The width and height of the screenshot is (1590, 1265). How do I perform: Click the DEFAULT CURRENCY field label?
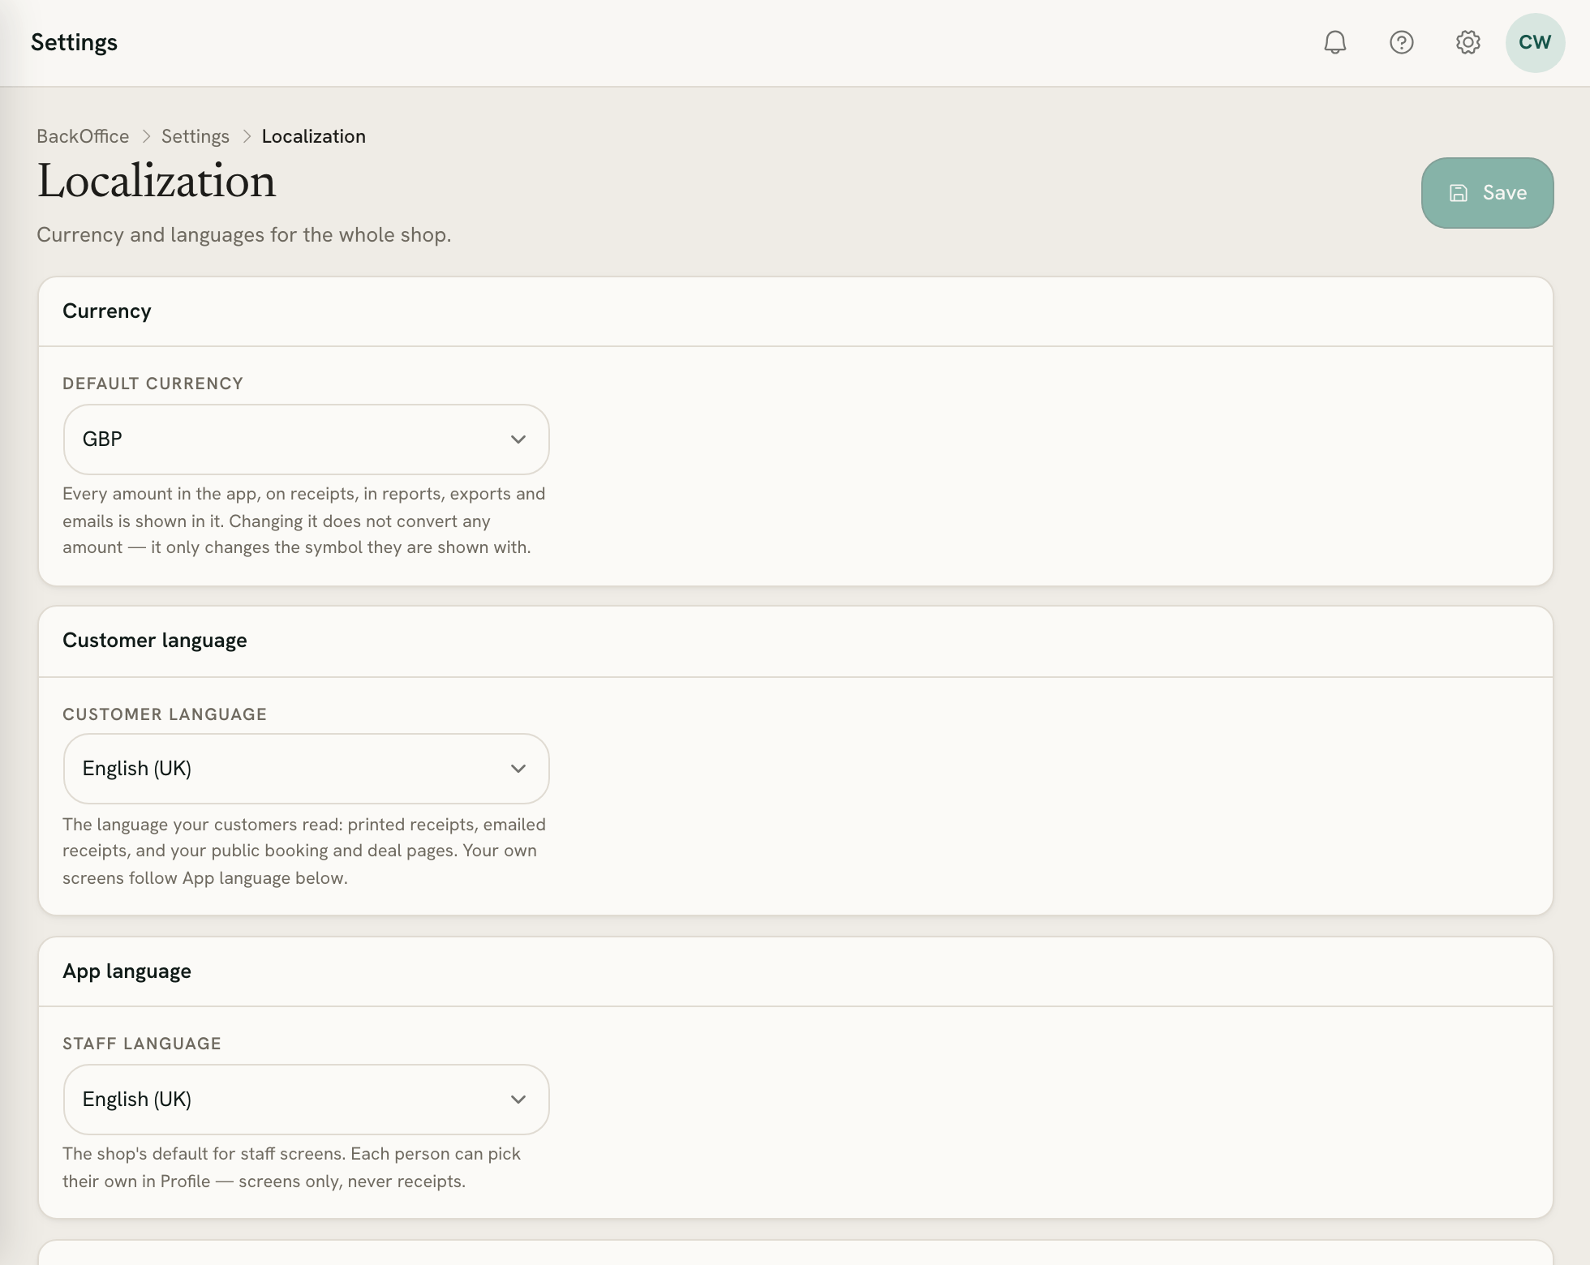tap(153, 384)
